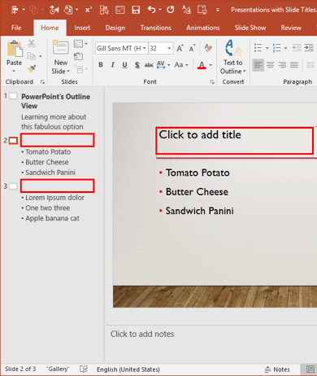Switch to the Insert tab
This screenshot has height=376, width=317.
click(x=82, y=28)
